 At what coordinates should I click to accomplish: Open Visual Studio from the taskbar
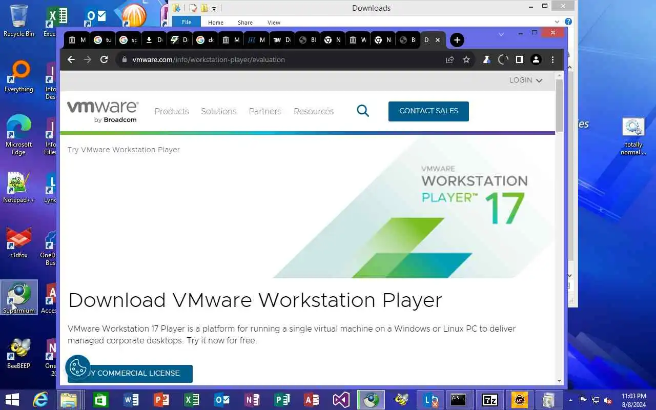(341, 399)
